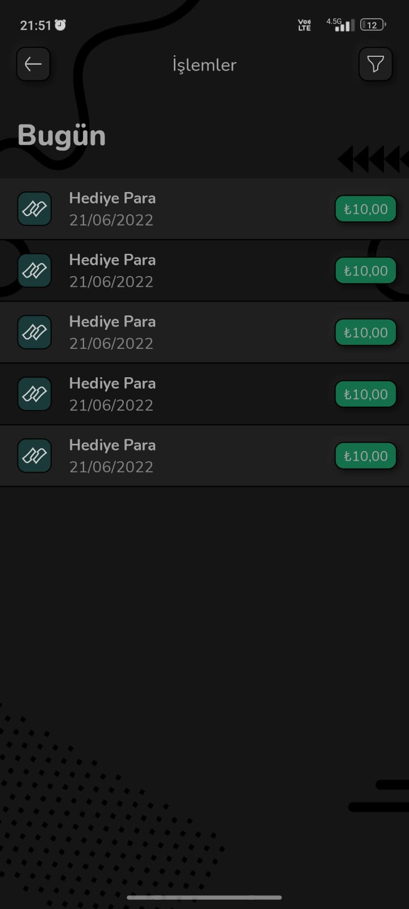Select the first ₺10,00 amount badge
This screenshot has height=909, width=409.
click(365, 209)
